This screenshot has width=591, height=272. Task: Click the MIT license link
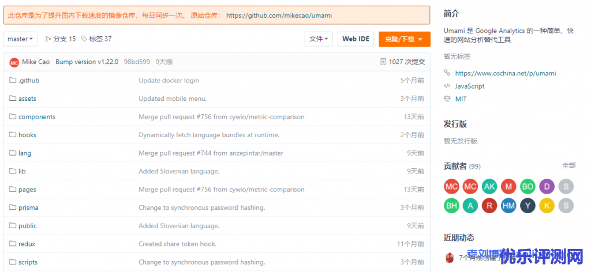[x=461, y=99]
